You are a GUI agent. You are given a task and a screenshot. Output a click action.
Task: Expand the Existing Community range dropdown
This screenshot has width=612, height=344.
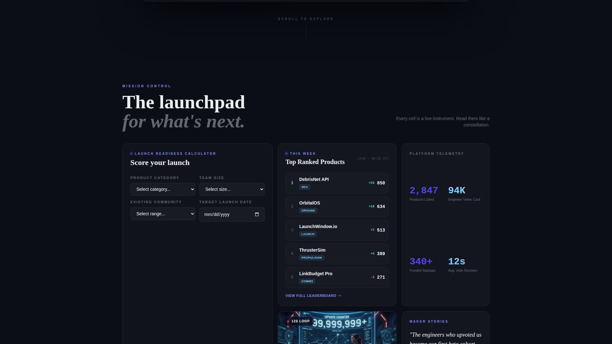[x=163, y=214]
